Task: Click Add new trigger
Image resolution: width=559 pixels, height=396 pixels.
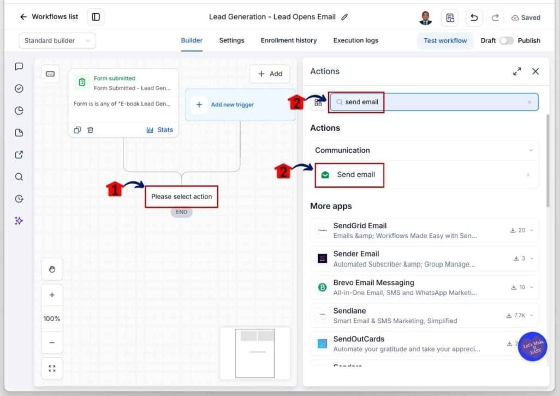Action: [x=240, y=104]
